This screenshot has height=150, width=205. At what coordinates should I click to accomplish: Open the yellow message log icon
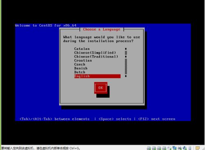[x=198, y=148]
